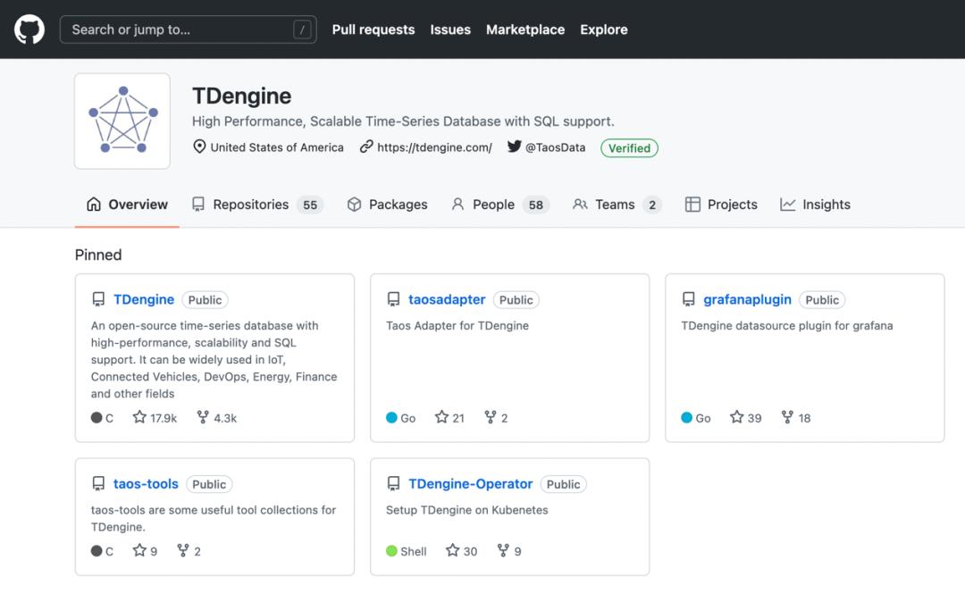Image resolution: width=965 pixels, height=594 pixels.
Task: Open the TDengine organization avatar
Action: (122, 121)
